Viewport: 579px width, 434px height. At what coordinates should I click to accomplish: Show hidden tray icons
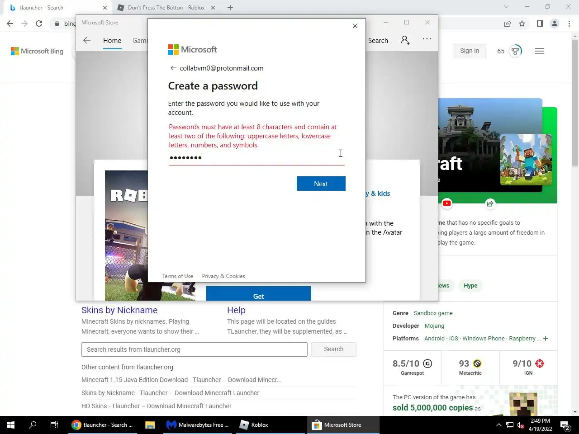point(498,425)
